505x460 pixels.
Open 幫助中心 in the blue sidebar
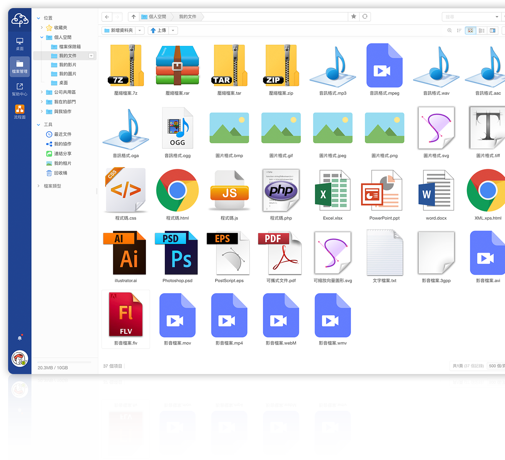coord(20,89)
